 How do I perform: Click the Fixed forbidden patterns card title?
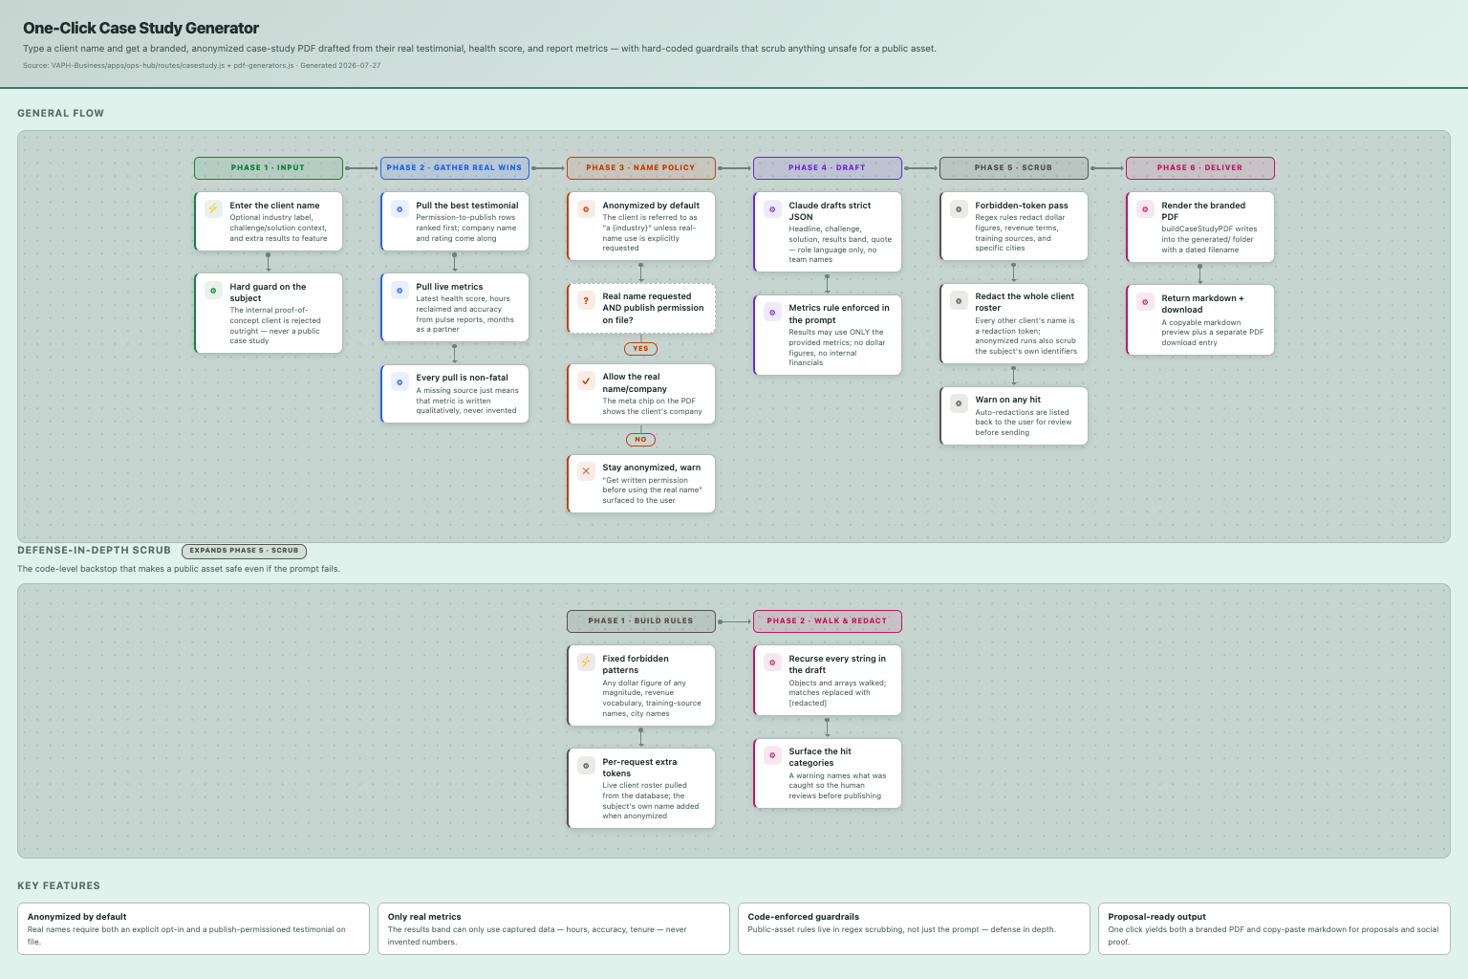point(636,664)
